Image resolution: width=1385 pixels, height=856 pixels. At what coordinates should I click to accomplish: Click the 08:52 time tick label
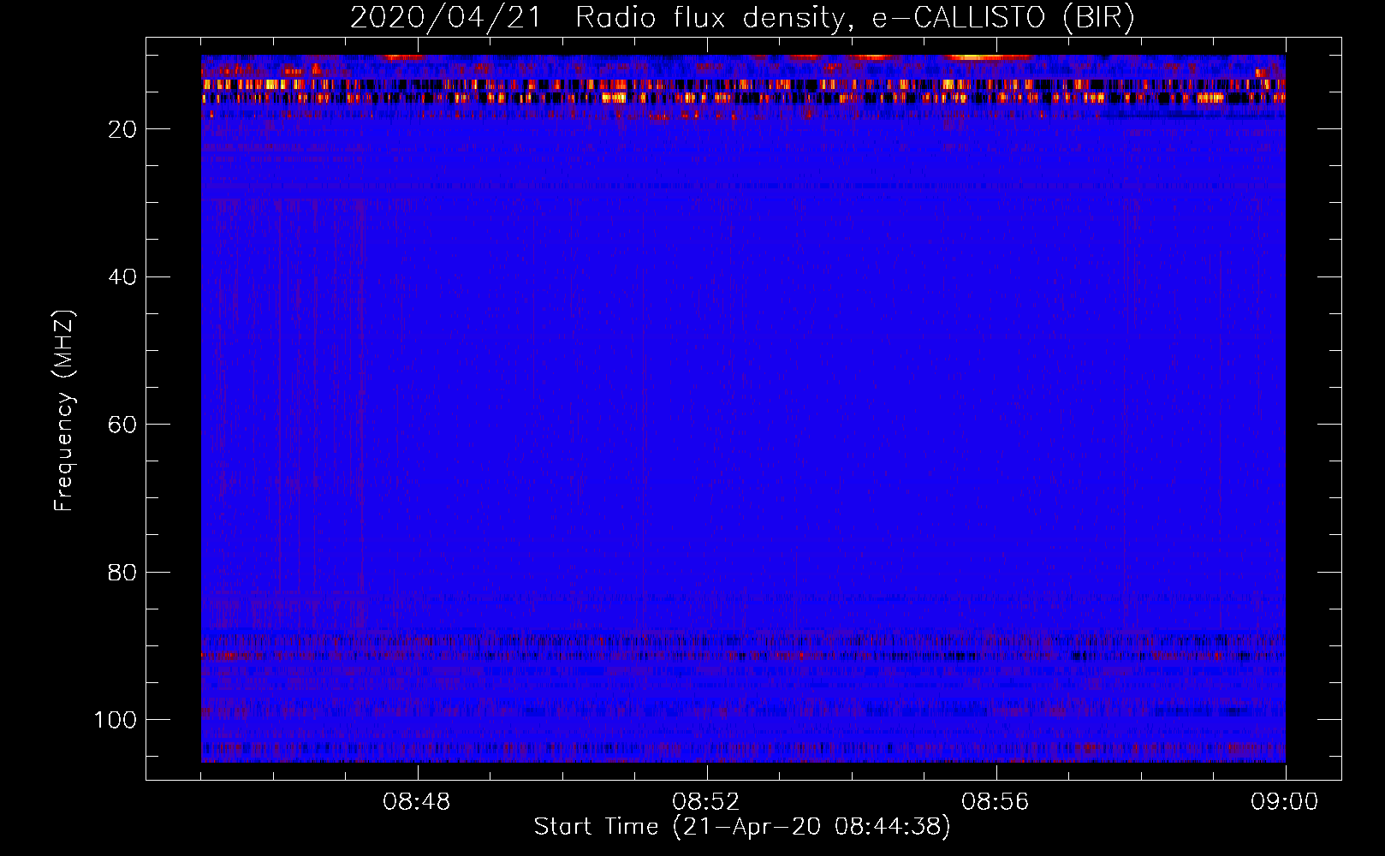click(x=706, y=802)
